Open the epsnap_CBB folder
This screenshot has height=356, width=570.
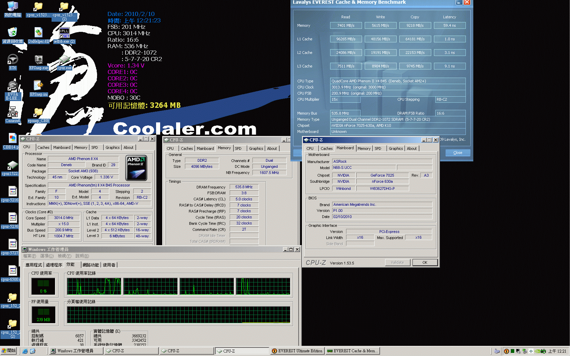pyautogui.click(x=38, y=115)
